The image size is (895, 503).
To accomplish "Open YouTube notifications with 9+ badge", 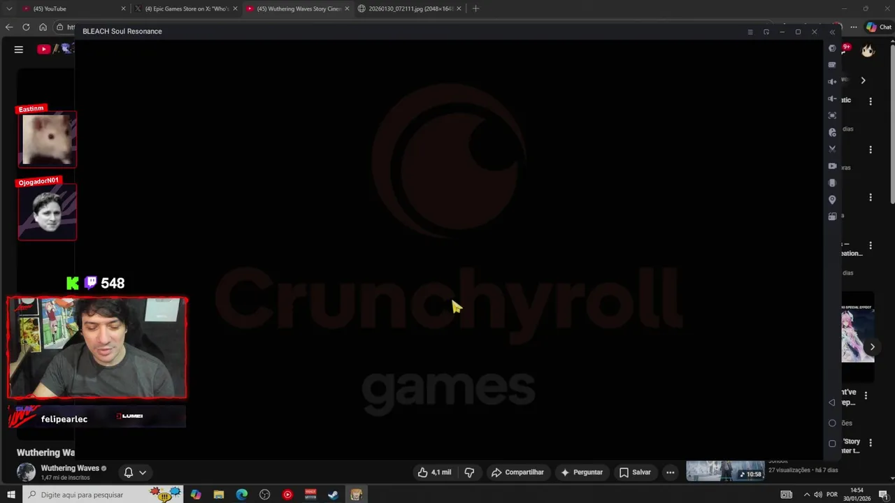I will 845,49.
